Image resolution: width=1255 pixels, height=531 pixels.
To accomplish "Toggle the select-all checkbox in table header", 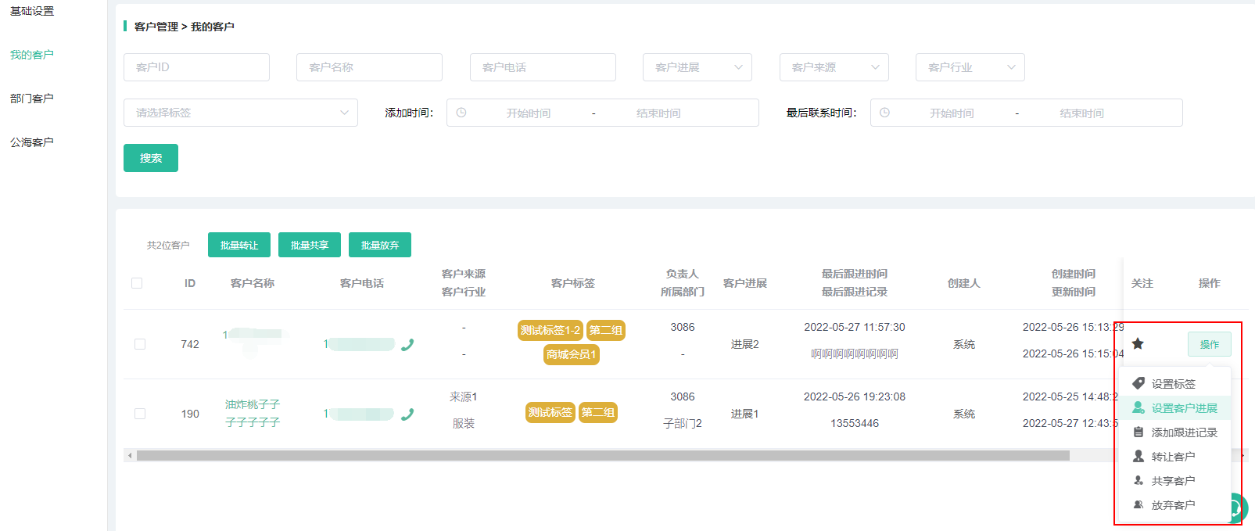I will tap(137, 283).
